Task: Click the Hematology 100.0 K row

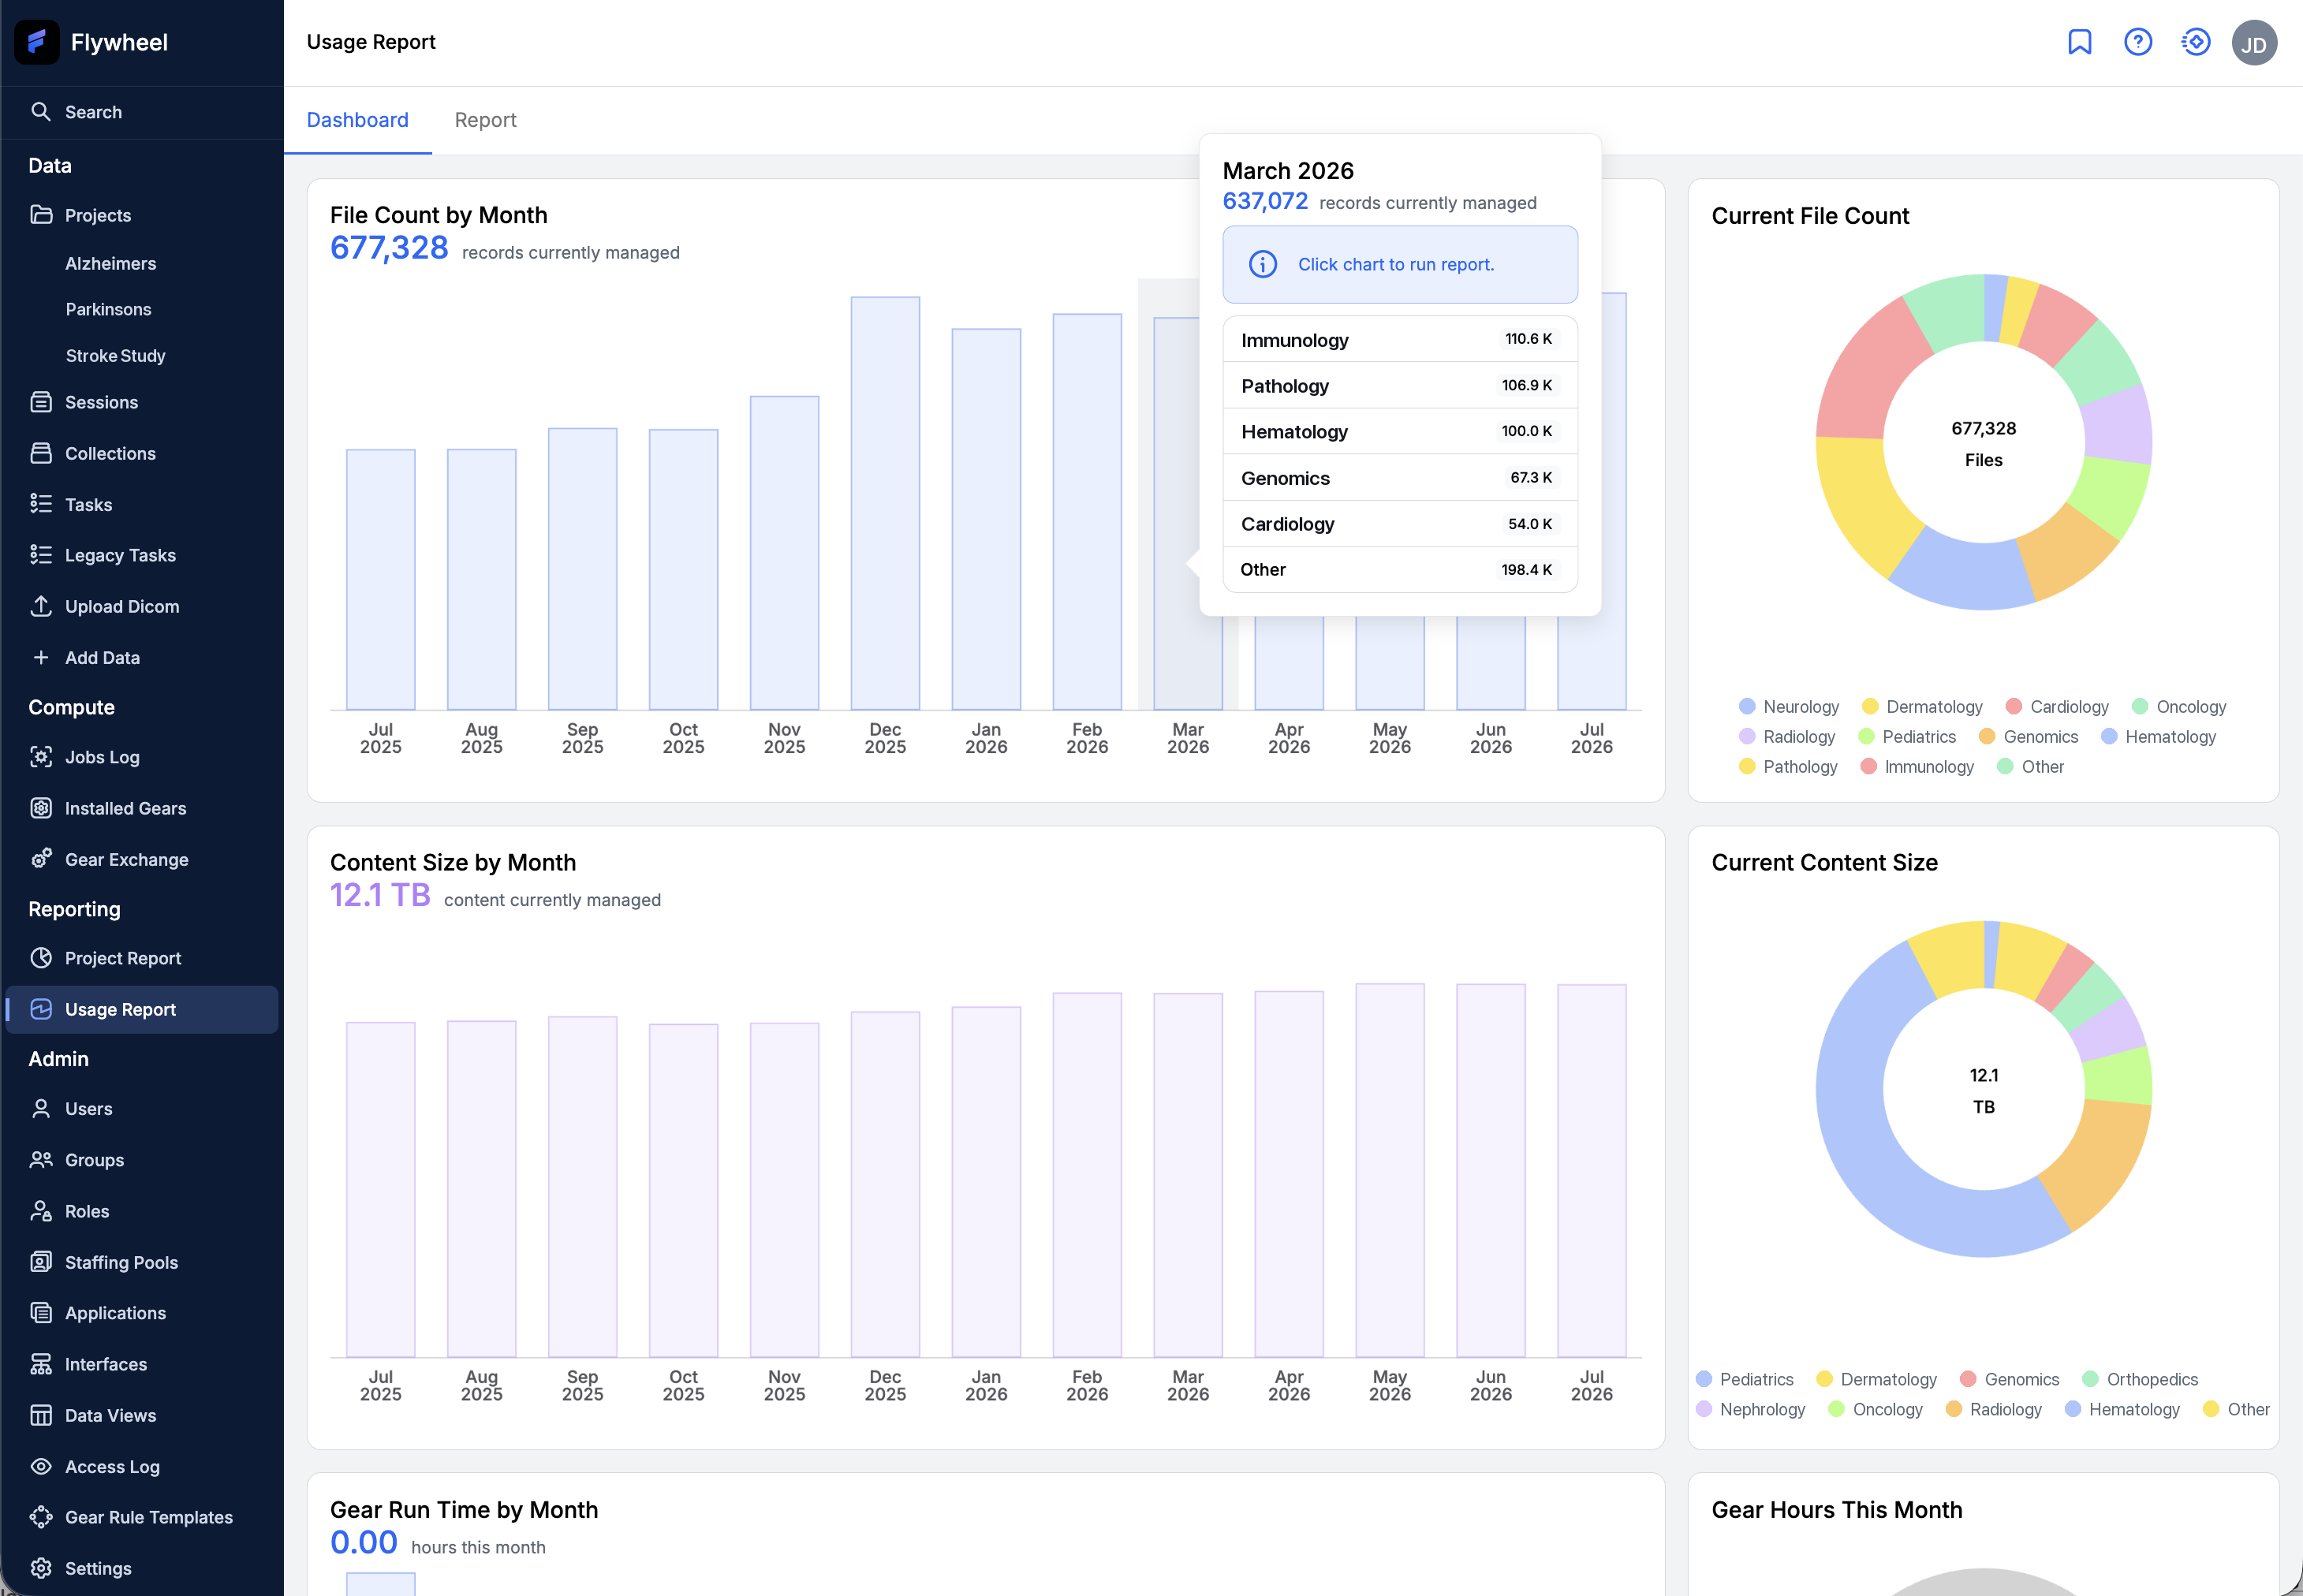Action: click(x=1400, y=431)
